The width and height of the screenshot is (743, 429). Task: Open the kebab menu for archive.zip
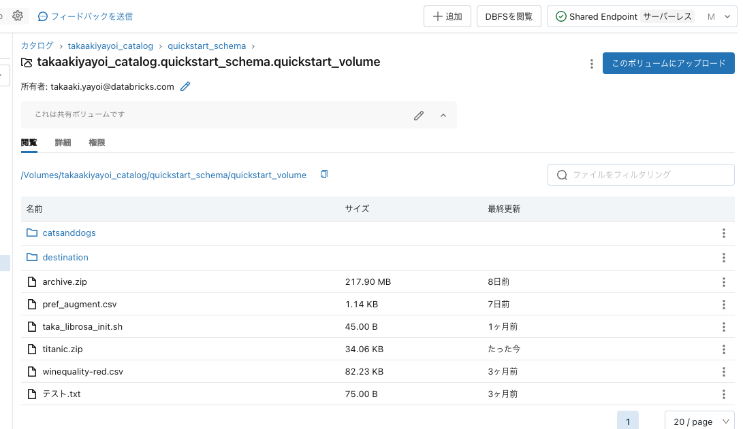click(724, 281)
